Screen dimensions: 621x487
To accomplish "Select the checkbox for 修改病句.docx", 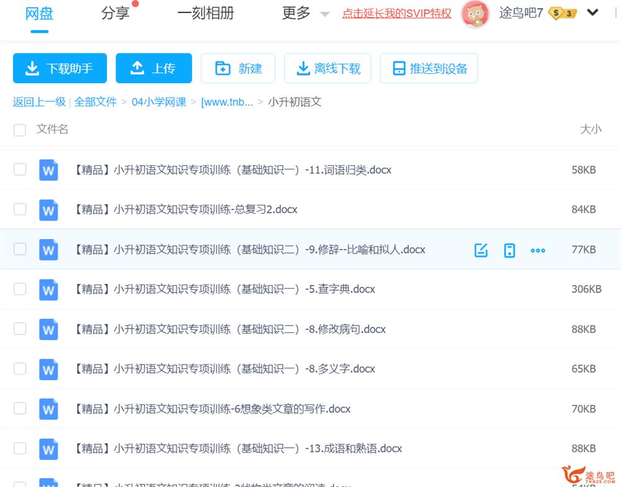I will (x=20, y=329).
